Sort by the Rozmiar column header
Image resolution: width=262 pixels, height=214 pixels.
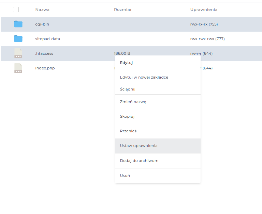(123, 10)
